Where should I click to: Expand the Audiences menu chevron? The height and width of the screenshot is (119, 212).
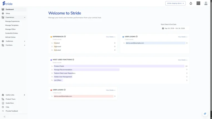pyautogui.click(x=25, y=41)
